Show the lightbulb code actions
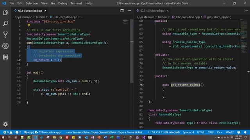 click(29, 25)
